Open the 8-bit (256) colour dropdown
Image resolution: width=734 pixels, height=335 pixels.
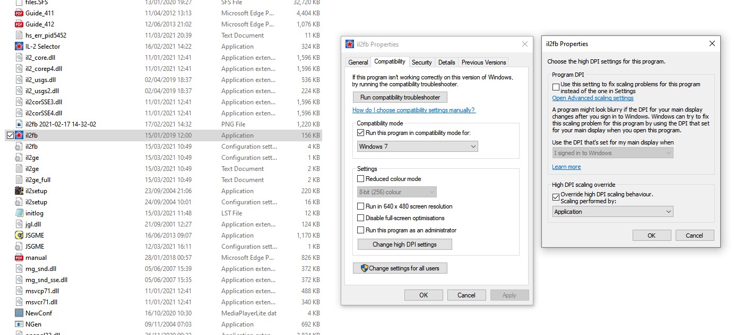point(397,192)
